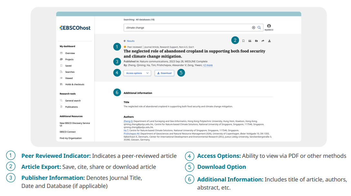The width and height of the screenshot is (351, 196).
Task: Share article with arrow icon
Action: [x=263, y=41]
